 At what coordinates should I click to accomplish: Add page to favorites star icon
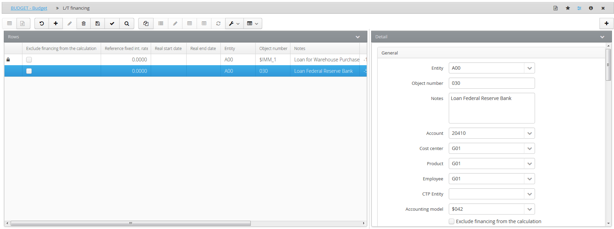tap(568, 8)
